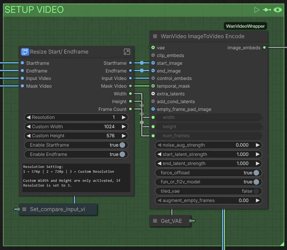
Task: Decrease augment_empty_frames with left arrow
Action: (160, 200)
